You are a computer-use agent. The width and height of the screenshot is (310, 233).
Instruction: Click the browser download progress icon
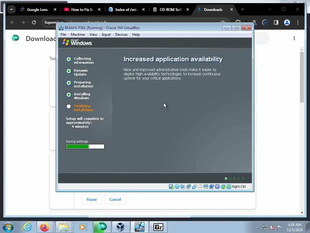click(x=265, y=22)
